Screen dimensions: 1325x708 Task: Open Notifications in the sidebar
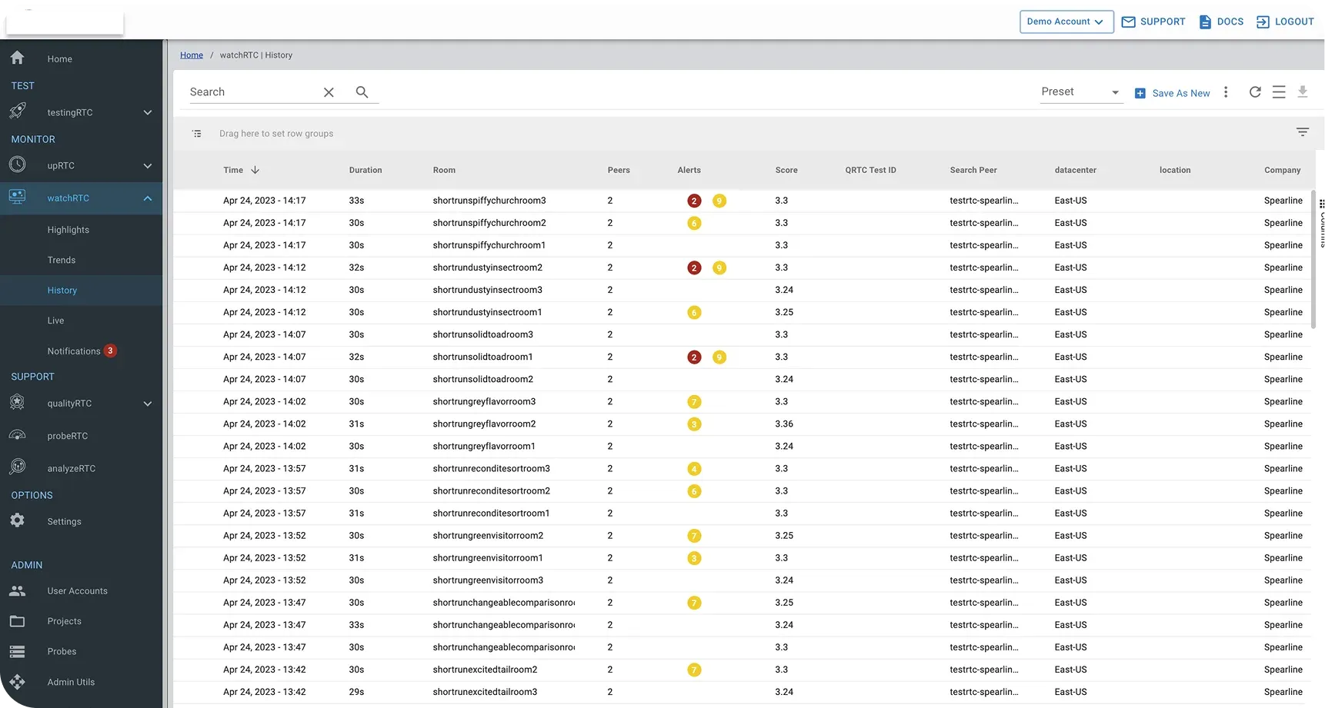coord(74,351)
